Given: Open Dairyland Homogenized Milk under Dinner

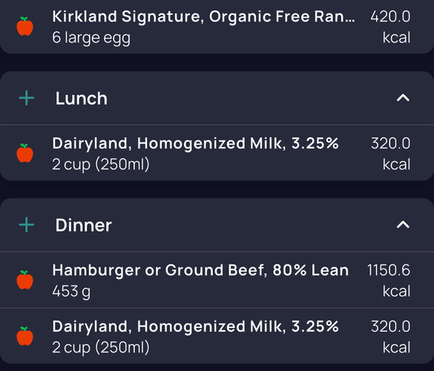Looking at the screenshot, I should 217,336.
